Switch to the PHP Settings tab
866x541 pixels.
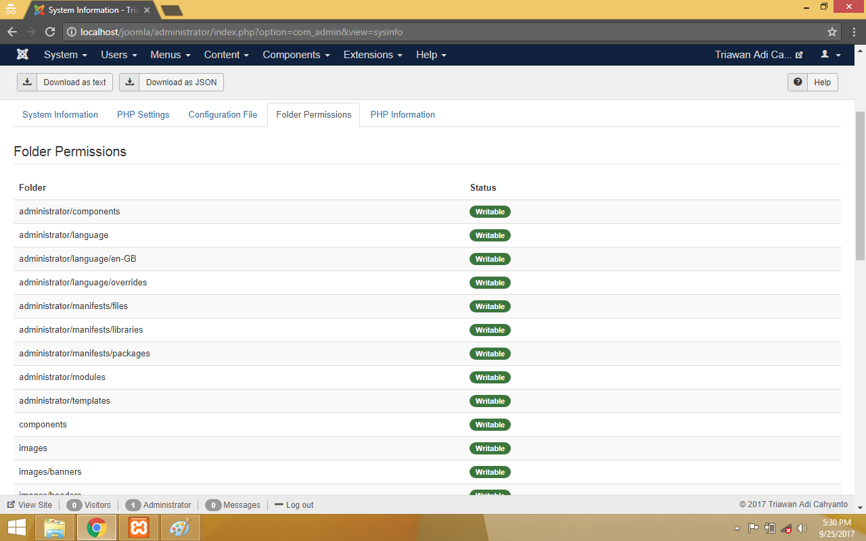click(x=143, y=115)
